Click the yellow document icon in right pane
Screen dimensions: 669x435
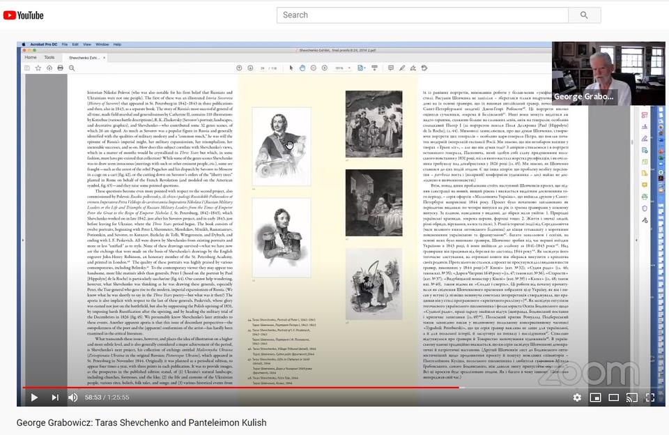tap(644, 174)
